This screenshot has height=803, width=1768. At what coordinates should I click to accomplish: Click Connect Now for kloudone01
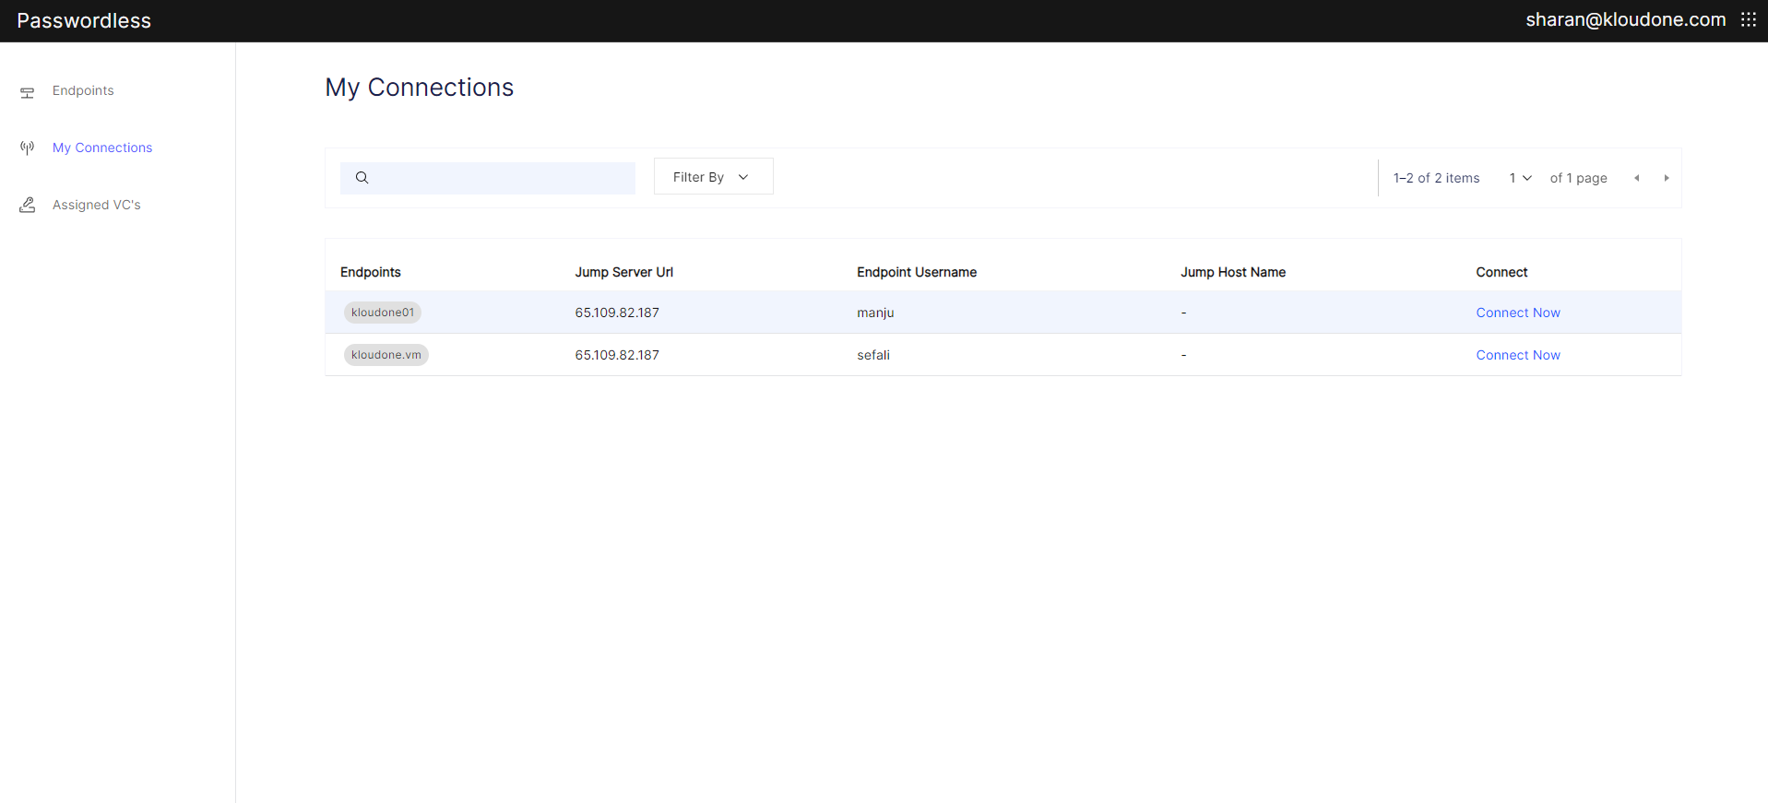click(x=1518, y=313)
